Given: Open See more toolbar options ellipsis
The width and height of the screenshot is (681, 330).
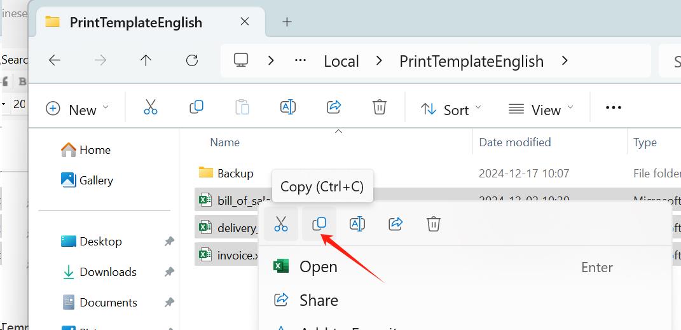Looking at the screenshot, I should click(614, 108).
